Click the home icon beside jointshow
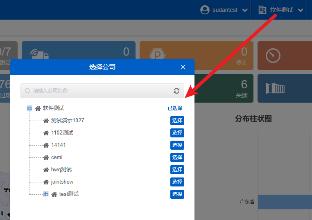The height and width of the screenshot is (220, 312). point(46,182)
